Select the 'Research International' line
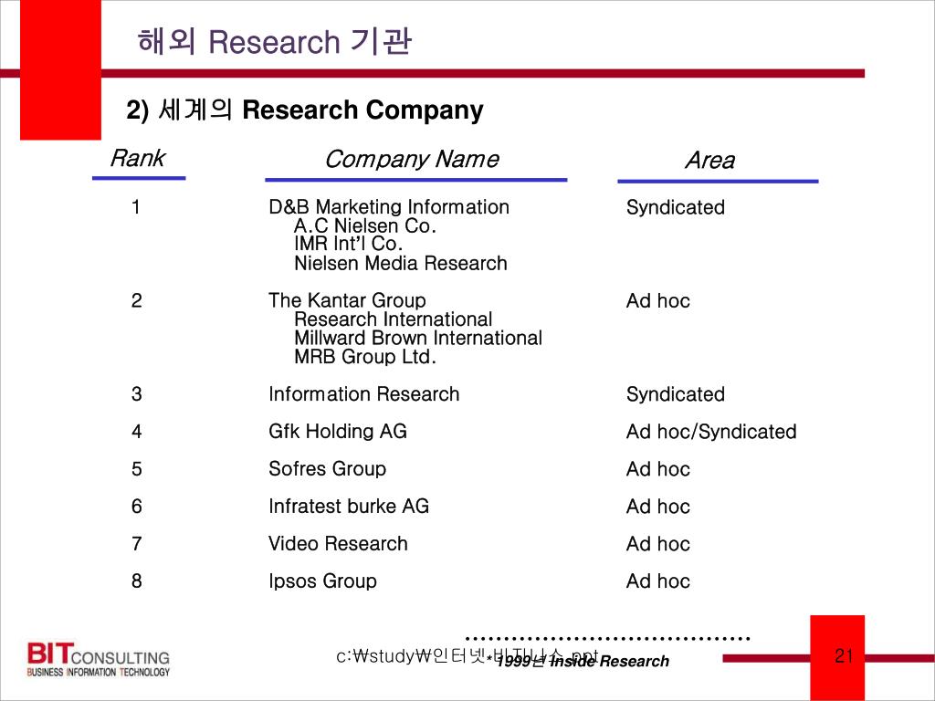 [x=393, y=319]
